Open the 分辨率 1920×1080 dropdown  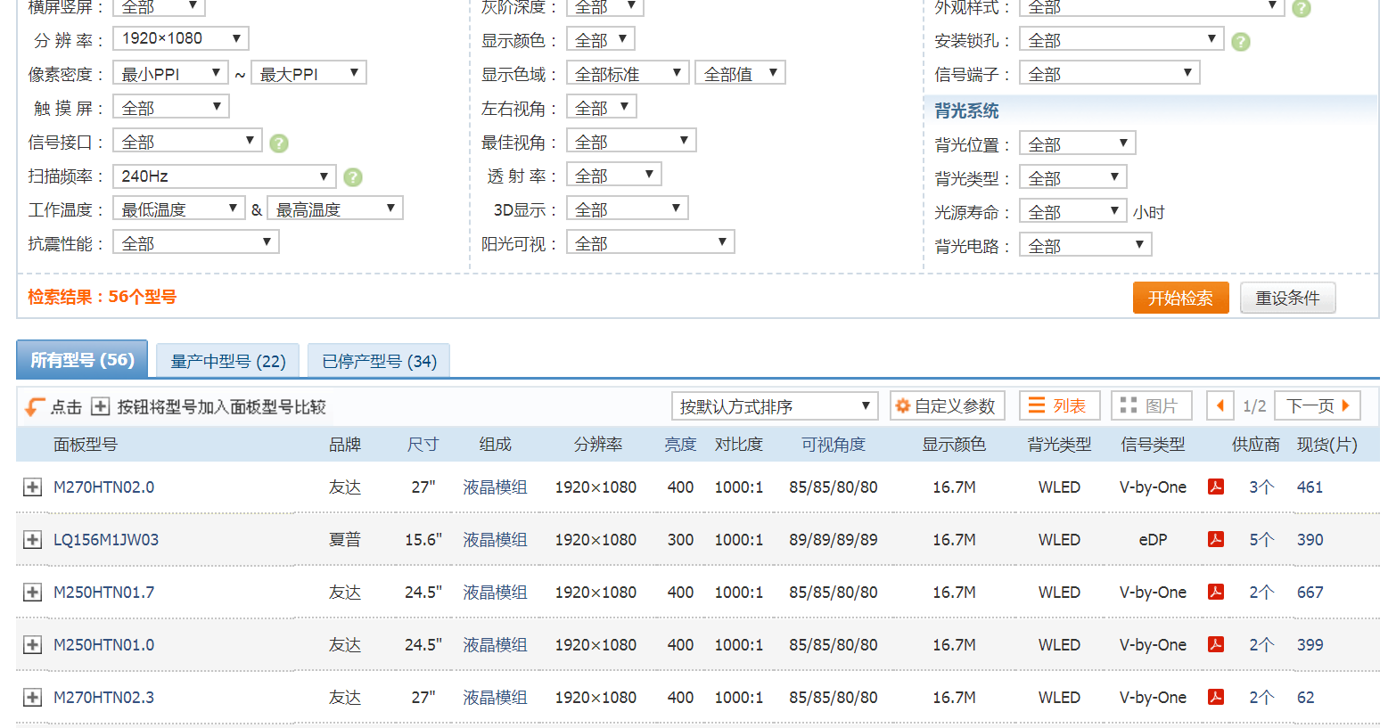click(181, 38)
